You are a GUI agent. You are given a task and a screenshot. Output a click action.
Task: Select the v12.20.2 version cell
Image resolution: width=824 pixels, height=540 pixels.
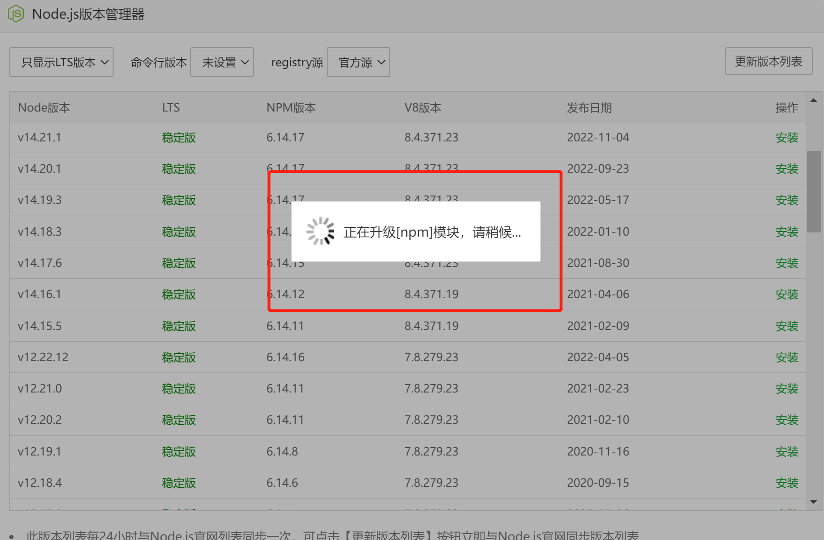tap(40, 420)
